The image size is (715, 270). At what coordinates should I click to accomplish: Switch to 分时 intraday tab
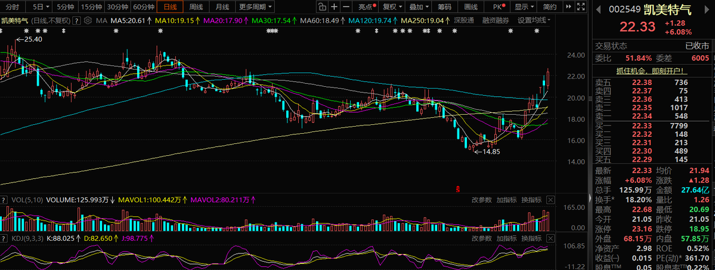13,7
